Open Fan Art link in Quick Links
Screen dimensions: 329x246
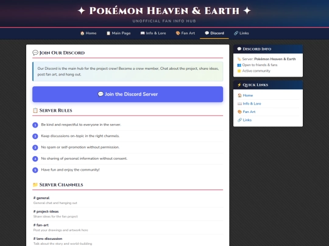(x=249, y=112)
